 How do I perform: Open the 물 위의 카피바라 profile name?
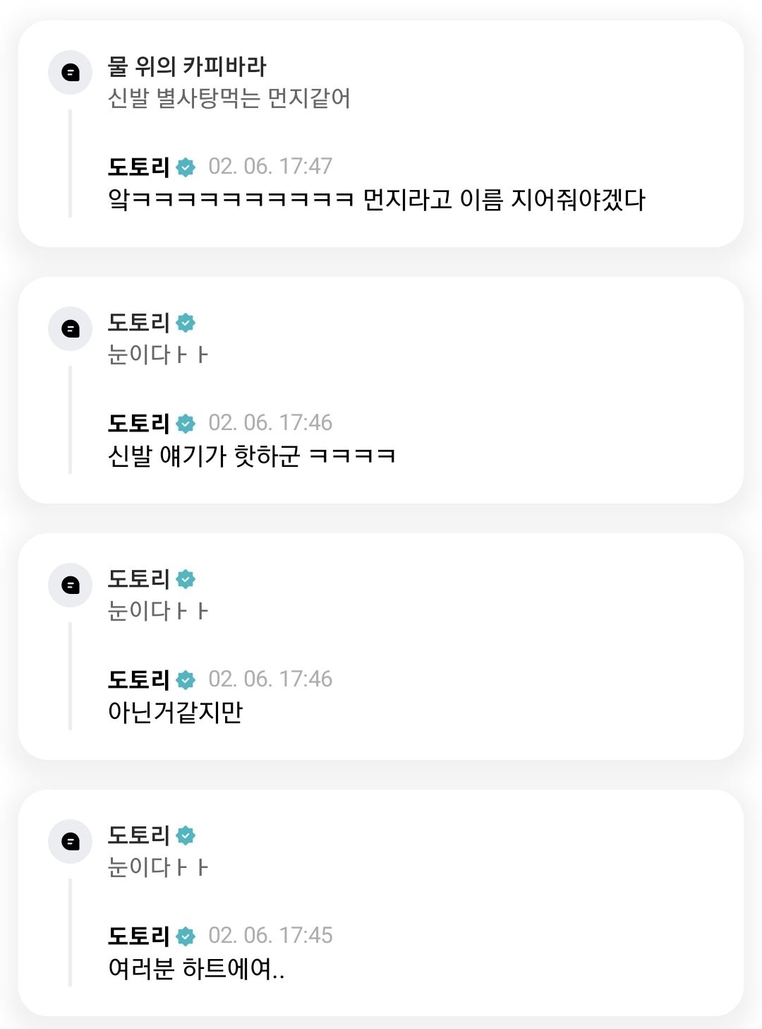187,66
